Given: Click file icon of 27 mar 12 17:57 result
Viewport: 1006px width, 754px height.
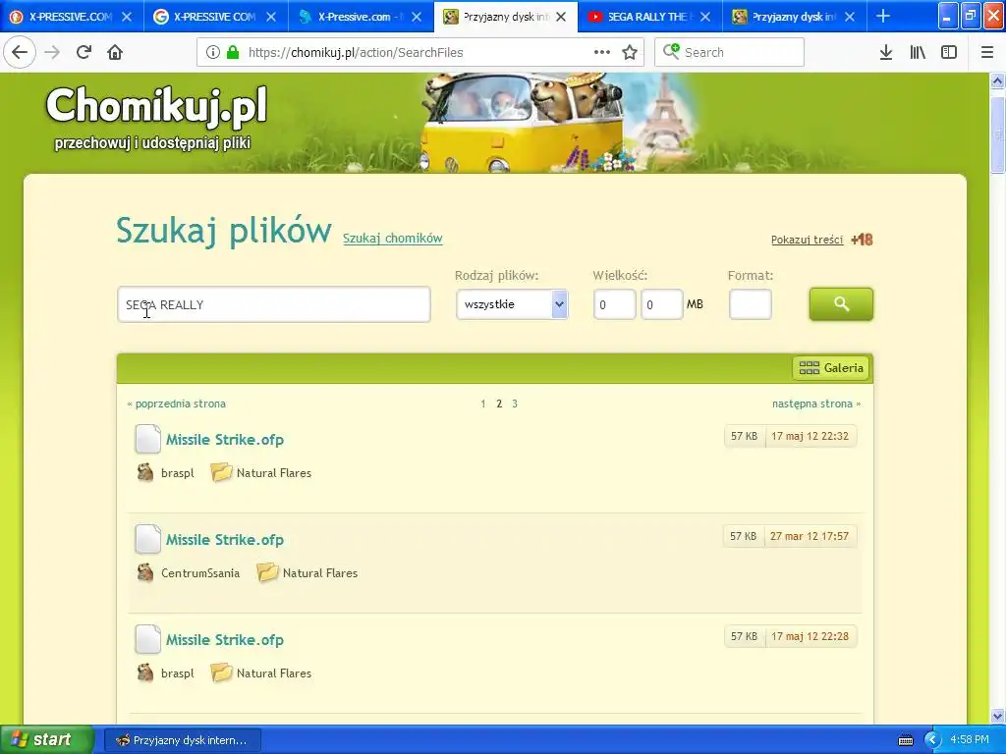Looking at the screenshot, I should coord(147,539).
